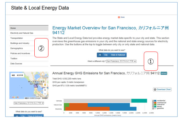Select the Street View pegman icon
Image resolution: width=184 pixels, height=119 pixels.
coord(45,85)
